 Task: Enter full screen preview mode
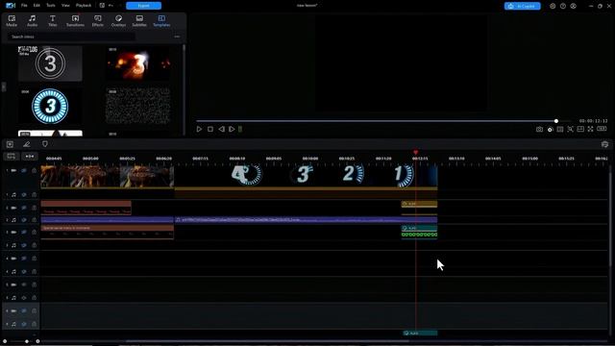click(x=590, y=129)
